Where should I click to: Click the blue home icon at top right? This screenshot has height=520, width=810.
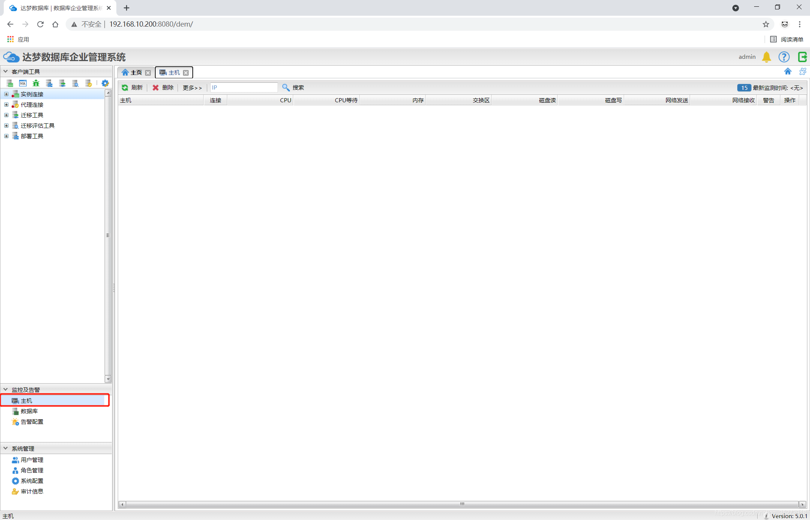[787, 71]
